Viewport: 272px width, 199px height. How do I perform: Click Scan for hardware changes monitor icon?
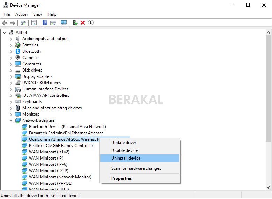pyautogui.click(x=64, y=23)
